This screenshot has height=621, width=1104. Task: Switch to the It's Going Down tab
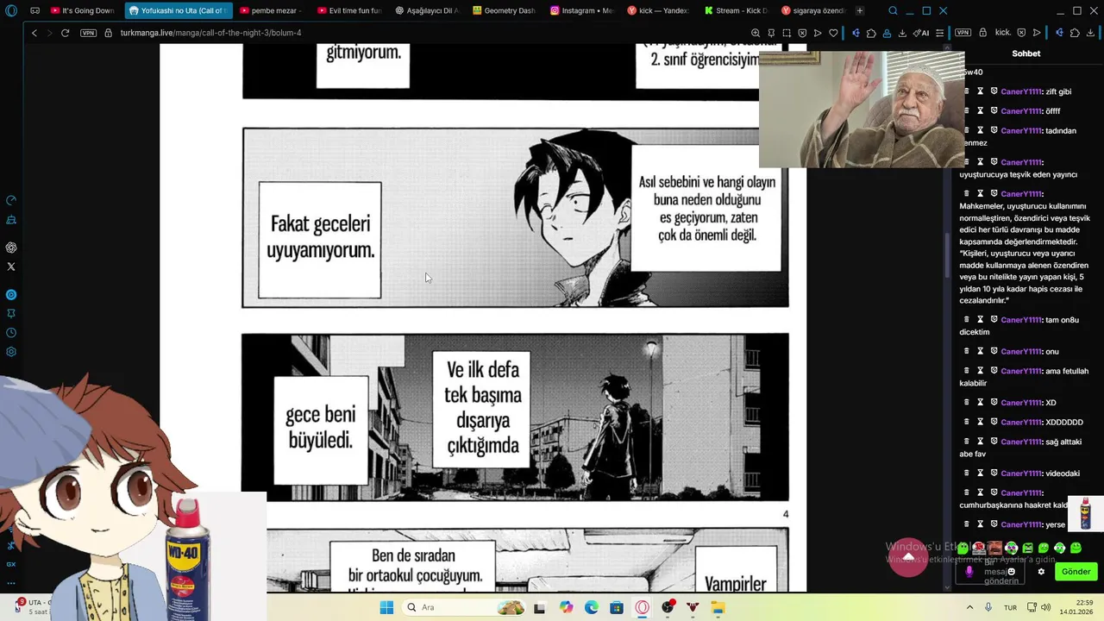tap(83, 11)
